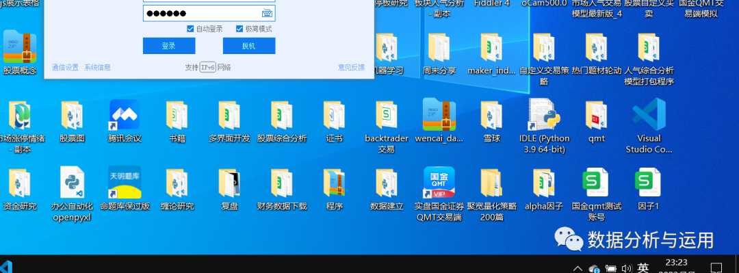
Task: Expand the hidden system tray icons chevron
Action: click(578, 268)
